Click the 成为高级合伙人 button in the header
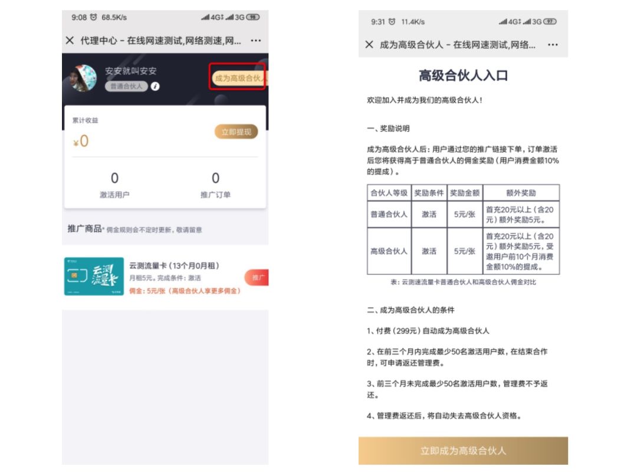 pyautogui.click(x=239, y=78)
